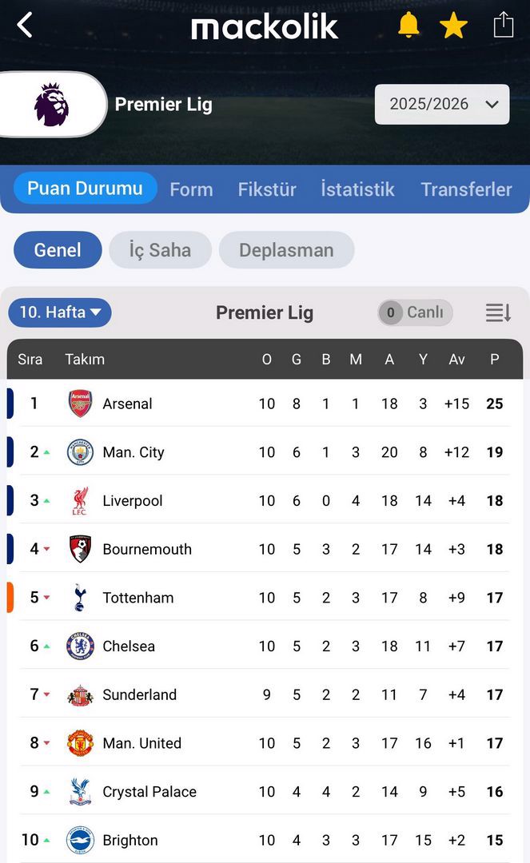Select the Genel standings button
The width and height of the screenshot is (530, 863).
click(x=58, y=250)
